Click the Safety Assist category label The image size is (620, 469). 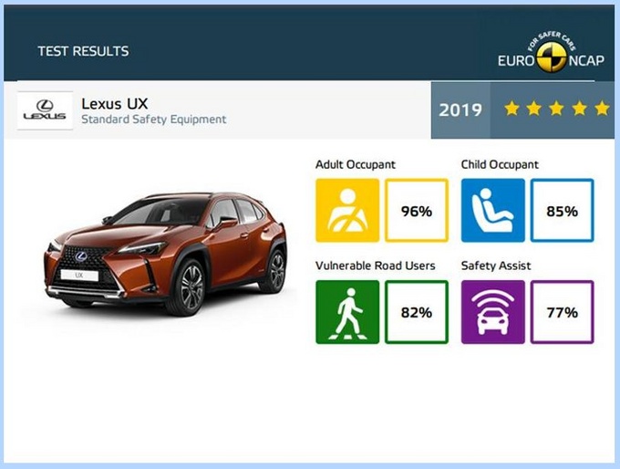[x=496, y=266]
